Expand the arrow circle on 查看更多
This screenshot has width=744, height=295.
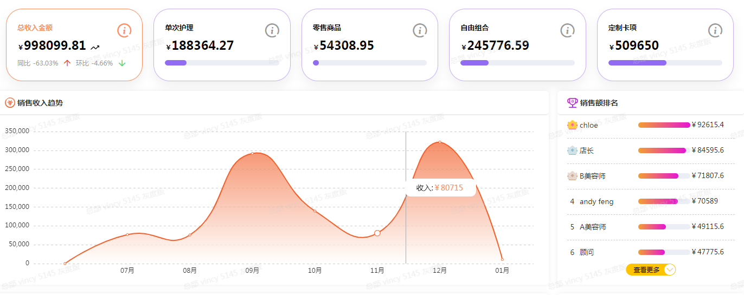tap(670, 270)
